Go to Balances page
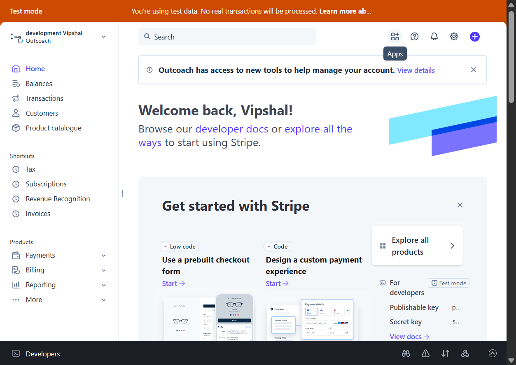516x365 pixels. 39,84
